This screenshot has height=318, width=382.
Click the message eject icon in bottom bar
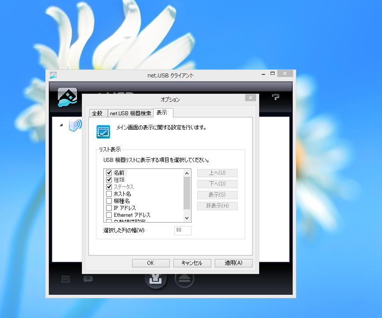[88, 279]
